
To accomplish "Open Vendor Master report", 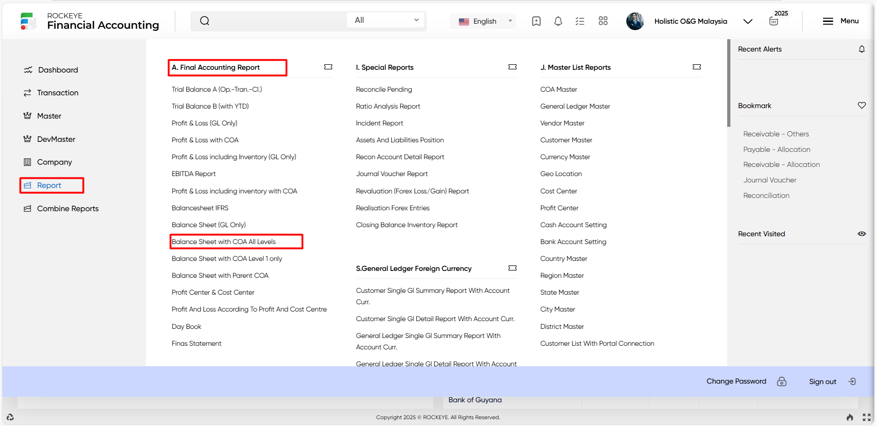I will [562, 123].
